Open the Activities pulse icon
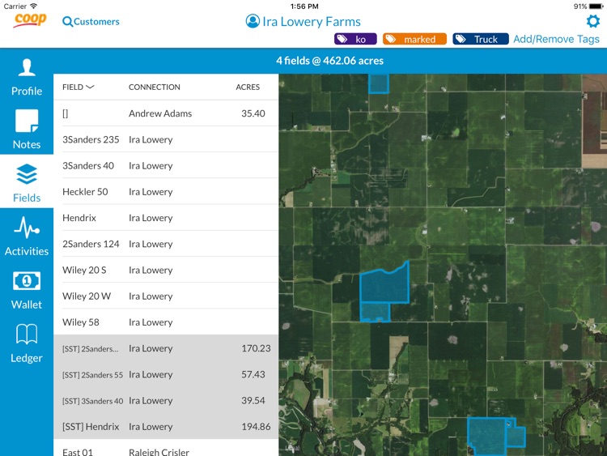The height and width of the screenshot is (456, 607). 27,227
